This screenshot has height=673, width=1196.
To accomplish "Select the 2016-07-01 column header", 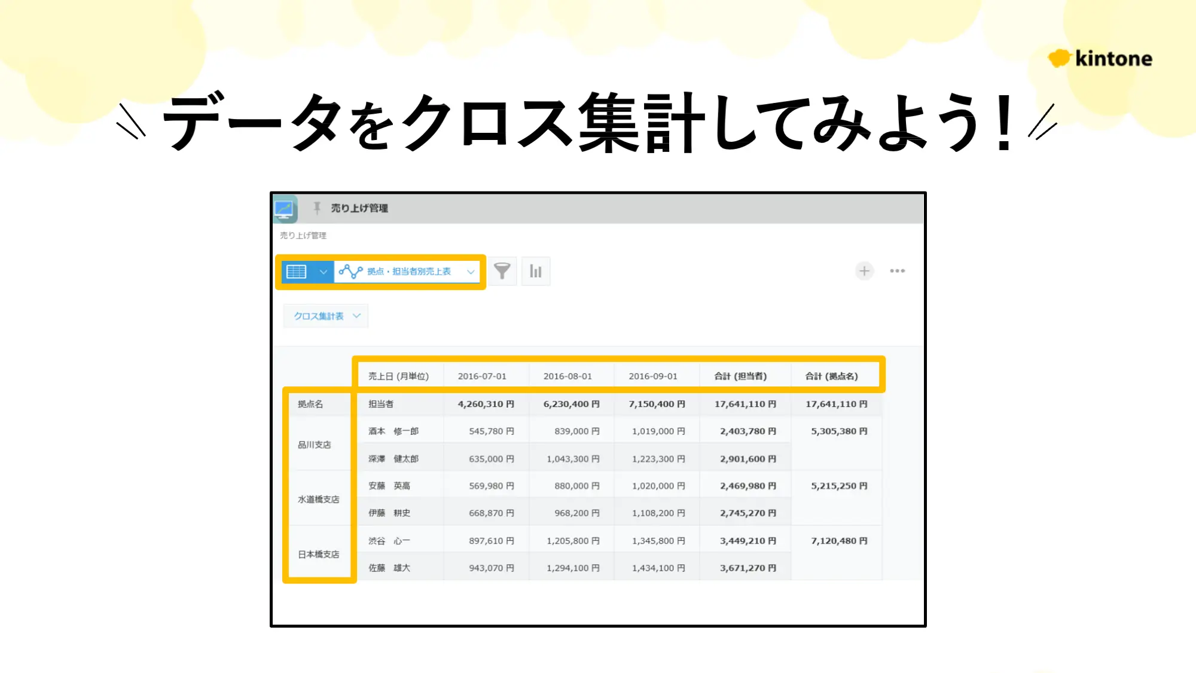I will pyautogui.click(x=482, y=376).
